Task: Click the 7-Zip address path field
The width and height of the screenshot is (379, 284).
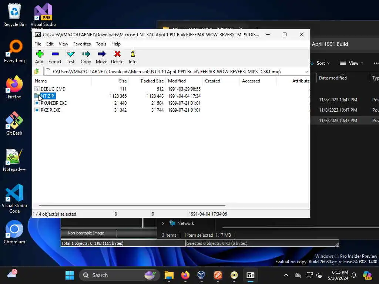Action: (174, 72)
